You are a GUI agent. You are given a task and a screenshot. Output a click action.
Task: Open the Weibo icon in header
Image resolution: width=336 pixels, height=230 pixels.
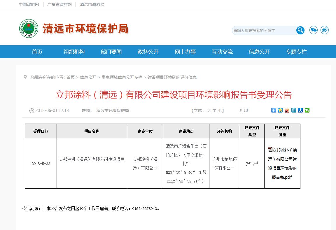[x=324, y=30]
